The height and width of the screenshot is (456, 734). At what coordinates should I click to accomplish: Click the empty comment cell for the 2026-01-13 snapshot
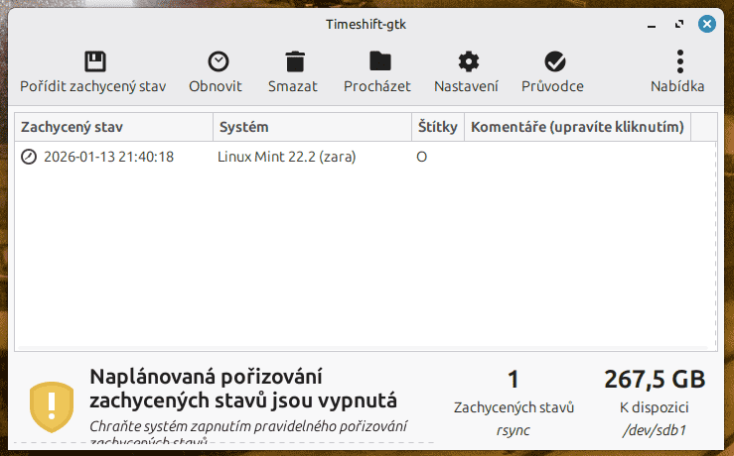577,157
